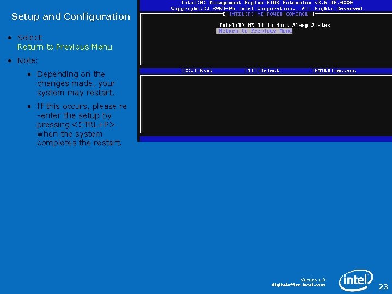
Task: Click the 'Setup and Configuration' heading
Action: tap(71, 16)
